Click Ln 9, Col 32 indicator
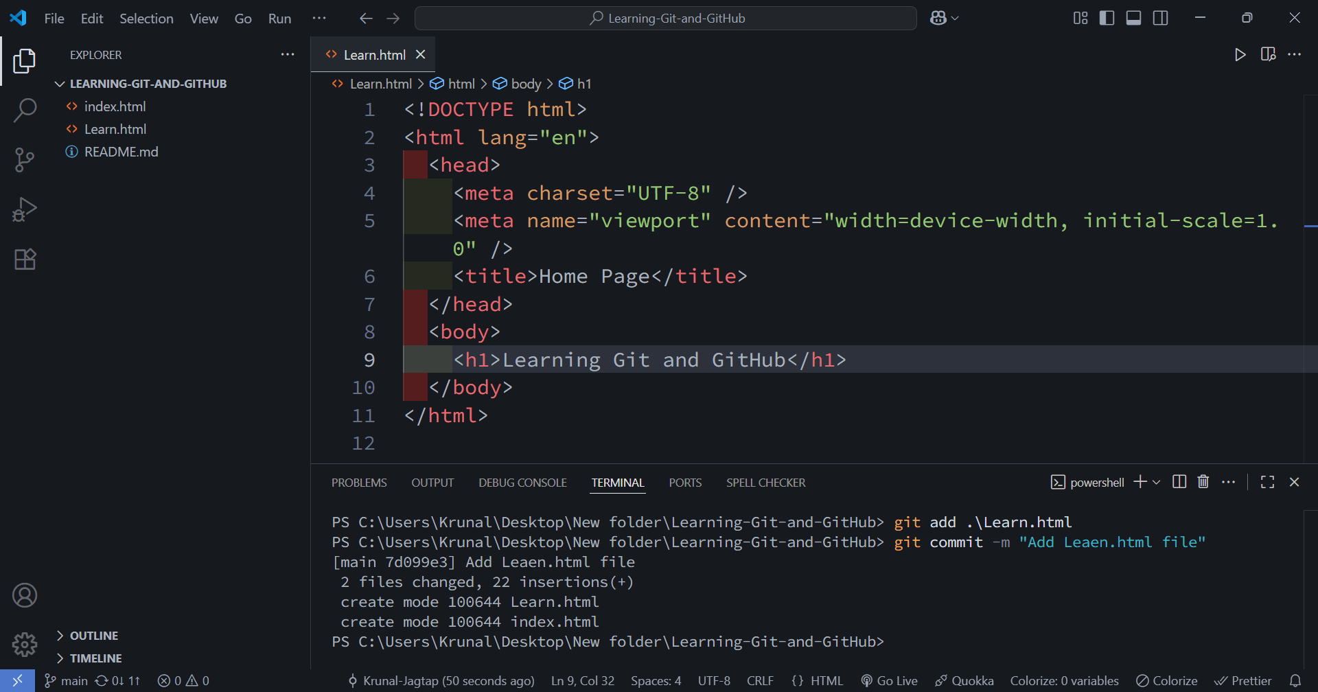Screen dimensions: 1318x692 (583, 681)
